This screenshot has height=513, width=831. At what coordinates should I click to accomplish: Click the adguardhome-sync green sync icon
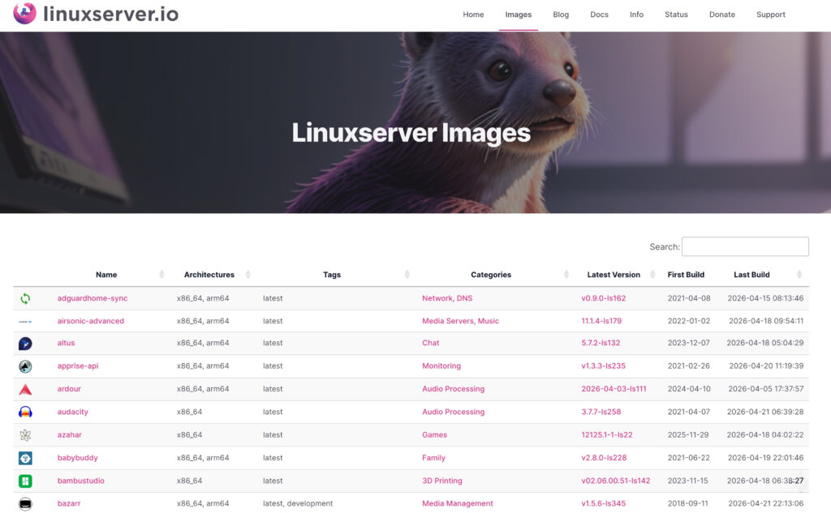25,298
